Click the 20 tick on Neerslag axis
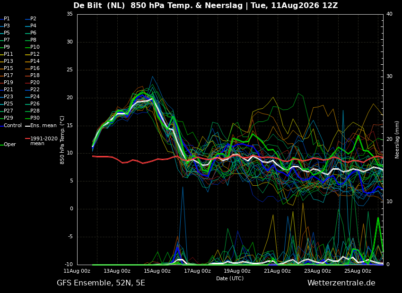This screenshot has height=293, width=402. coord(389,139)
